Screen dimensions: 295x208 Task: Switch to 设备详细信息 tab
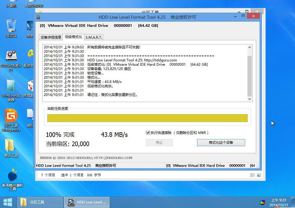(x=51, y=37)
